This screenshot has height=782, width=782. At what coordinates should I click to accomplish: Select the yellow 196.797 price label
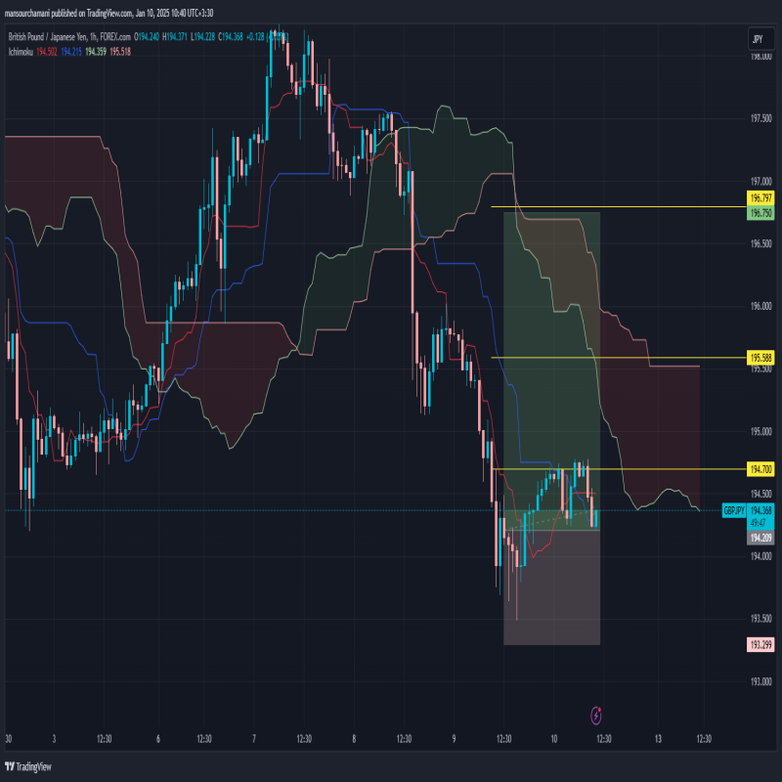point(760,198)
